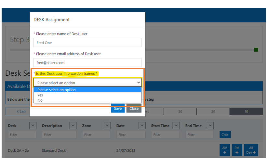Expand the Zone column dropdown arrow
267x166 pixels.
107,125
